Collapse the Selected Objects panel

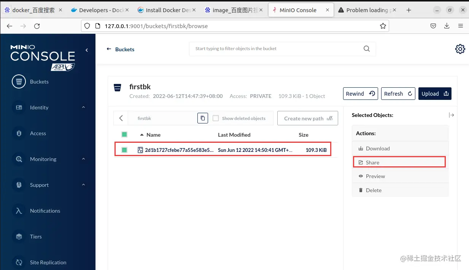pos(452,115)
